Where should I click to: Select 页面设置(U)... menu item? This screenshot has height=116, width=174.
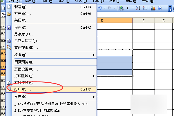(51, 69)
